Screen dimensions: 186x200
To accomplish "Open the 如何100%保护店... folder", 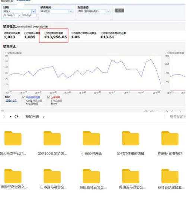I will (52, 138).
